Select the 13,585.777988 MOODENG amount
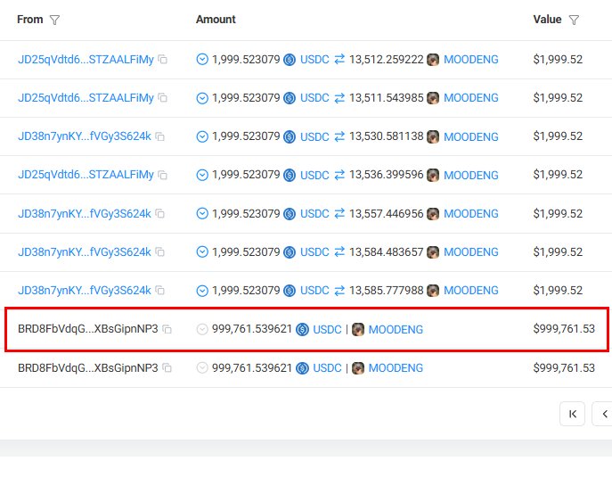 (387, 291)
